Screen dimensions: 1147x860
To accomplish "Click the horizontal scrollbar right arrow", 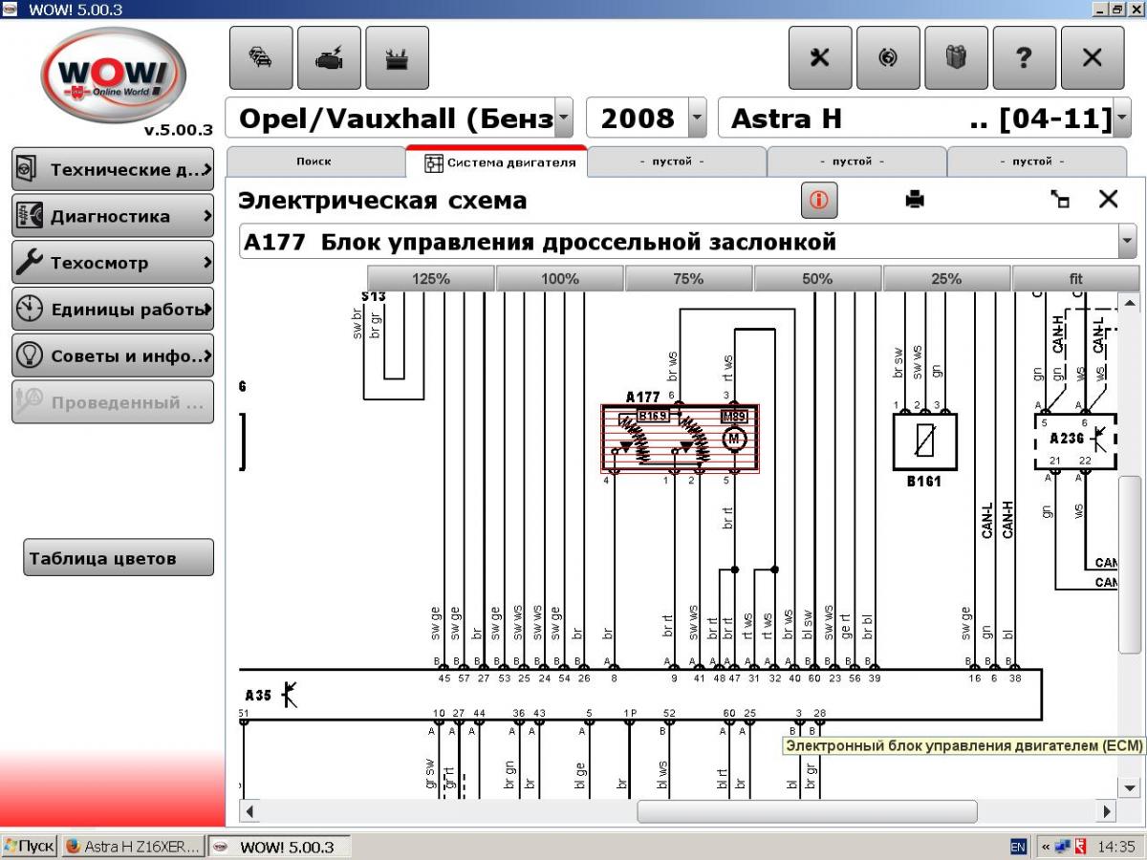I will coord(1108,811).
